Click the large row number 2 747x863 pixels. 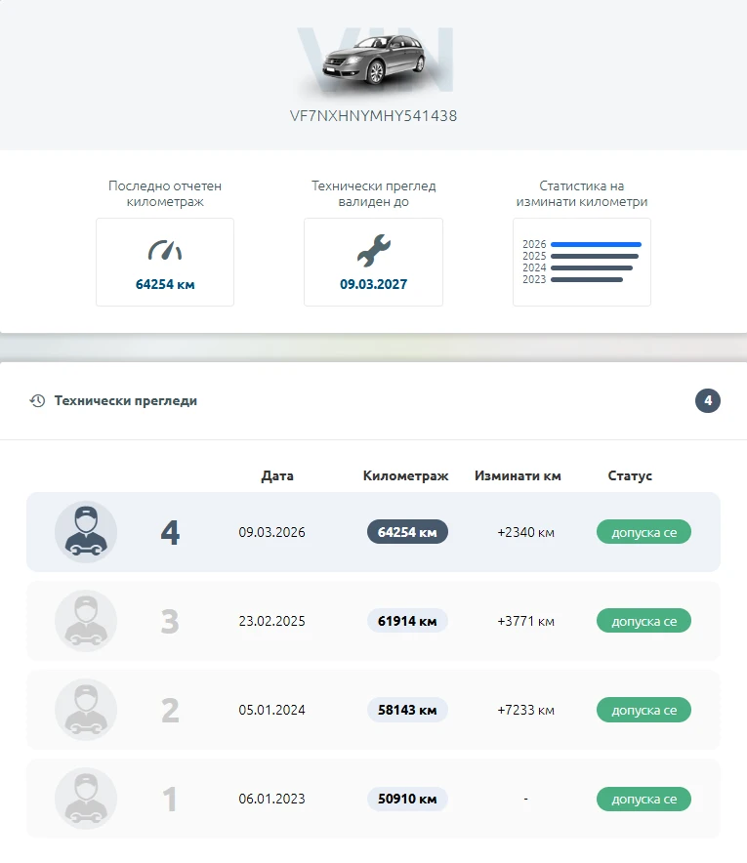point(170,711)
